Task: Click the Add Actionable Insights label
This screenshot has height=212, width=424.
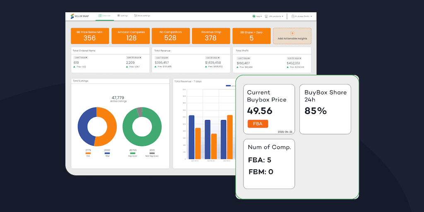Action: [x=292, y=39]
